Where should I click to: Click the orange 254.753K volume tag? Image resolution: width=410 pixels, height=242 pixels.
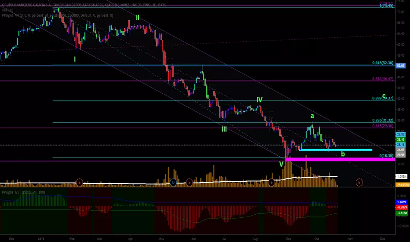point(403,185)
